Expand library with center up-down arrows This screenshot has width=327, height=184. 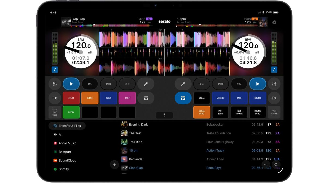pyautogui.click(x=164, y=115)
